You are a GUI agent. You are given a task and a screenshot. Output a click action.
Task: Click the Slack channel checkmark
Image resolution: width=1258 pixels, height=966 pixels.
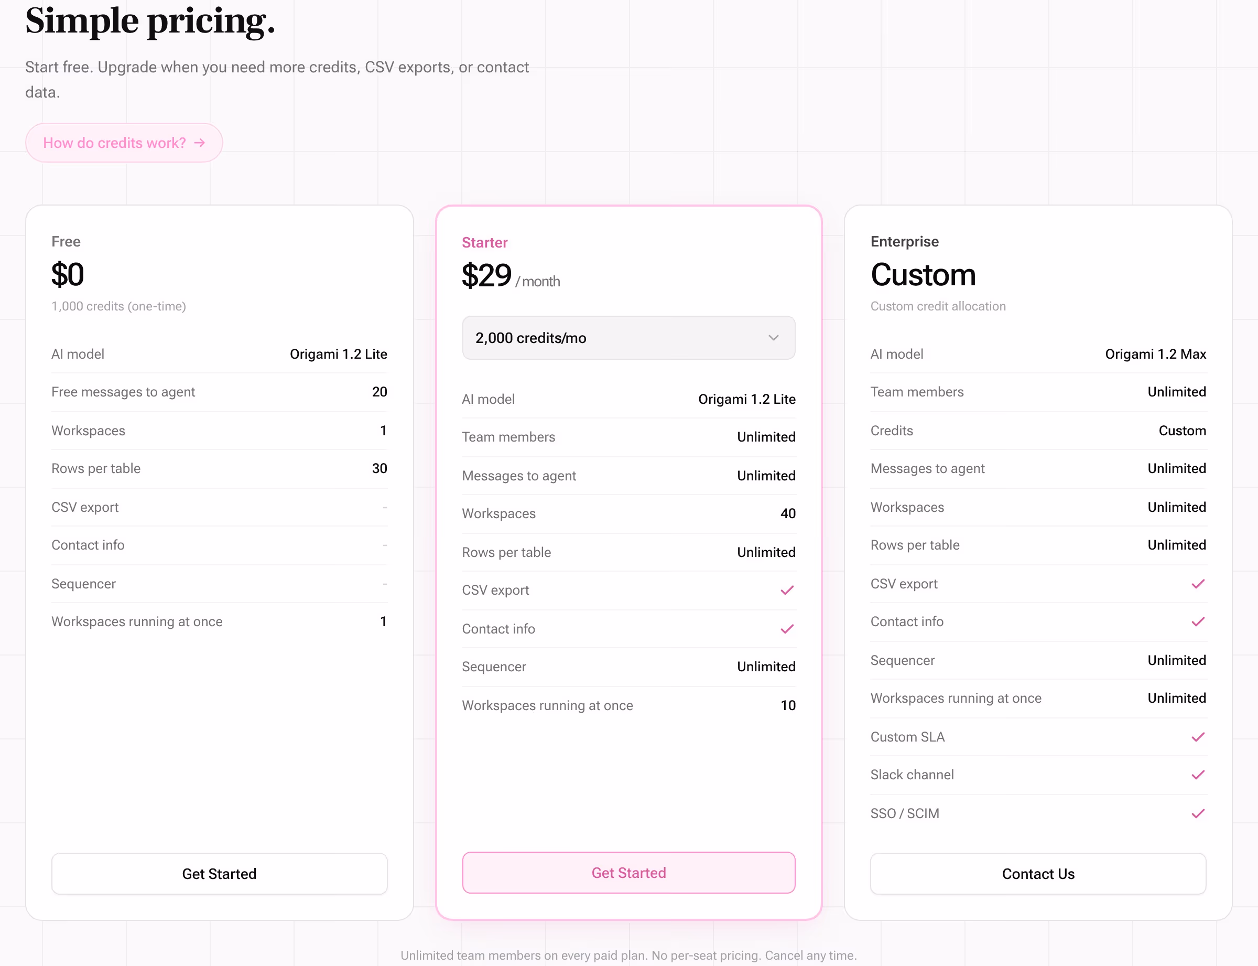point(1198,775)
